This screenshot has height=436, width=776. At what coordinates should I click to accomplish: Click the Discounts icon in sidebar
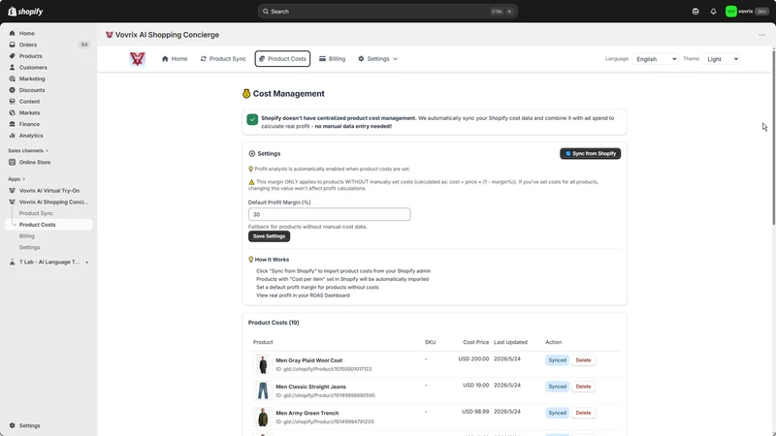[x=12, y=90]
